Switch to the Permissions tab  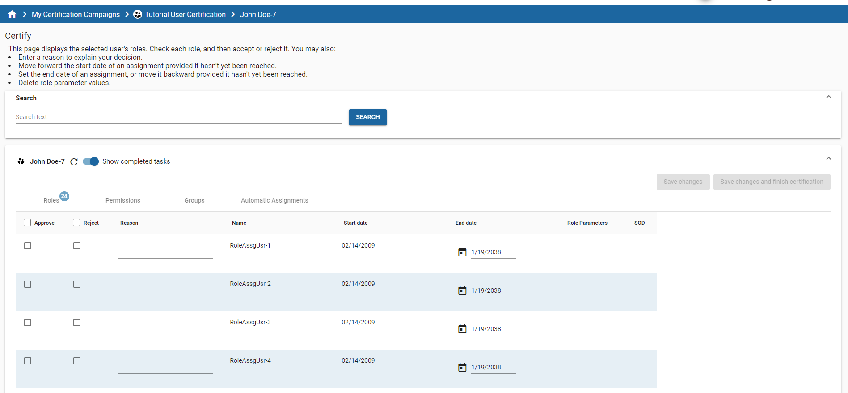coord(123,200)
